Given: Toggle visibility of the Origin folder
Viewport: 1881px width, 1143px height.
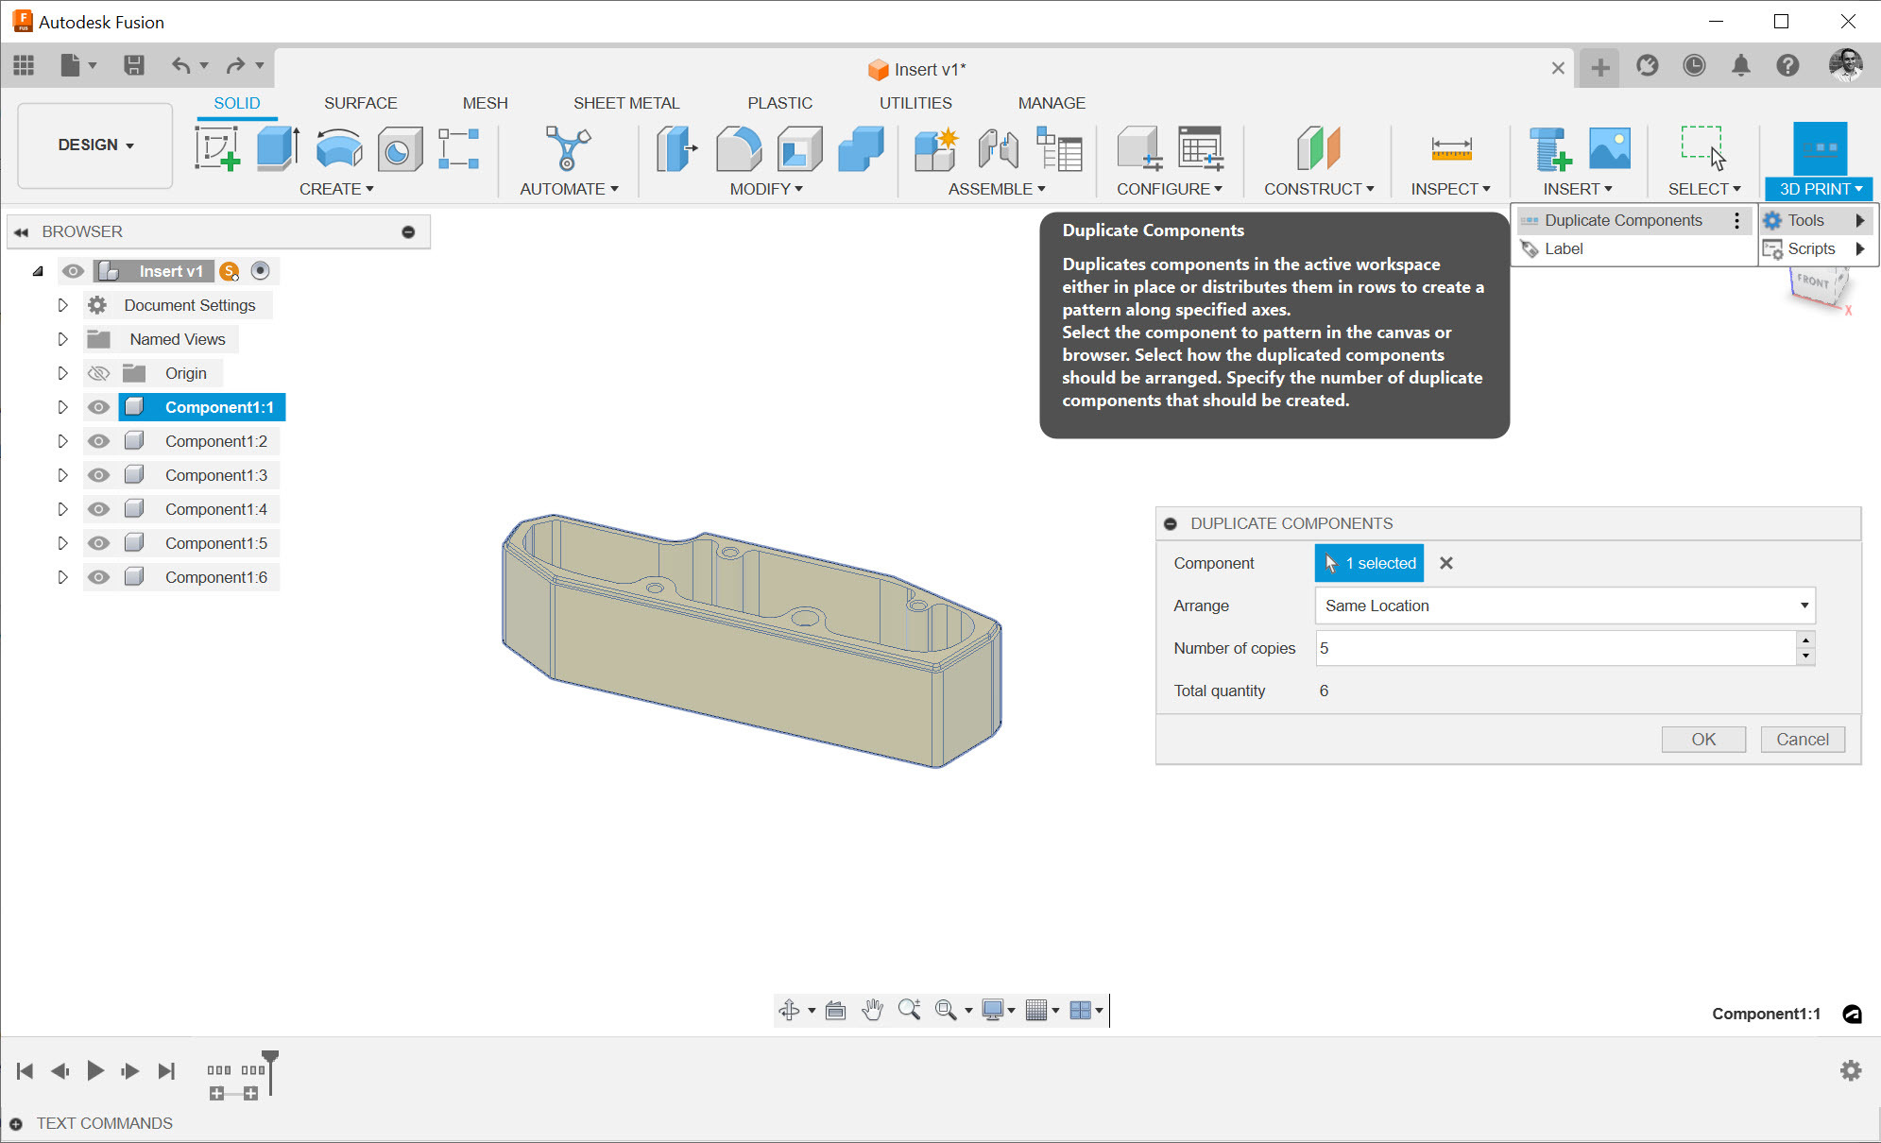Looking at the screenshot, I should (x=98, y=373).
